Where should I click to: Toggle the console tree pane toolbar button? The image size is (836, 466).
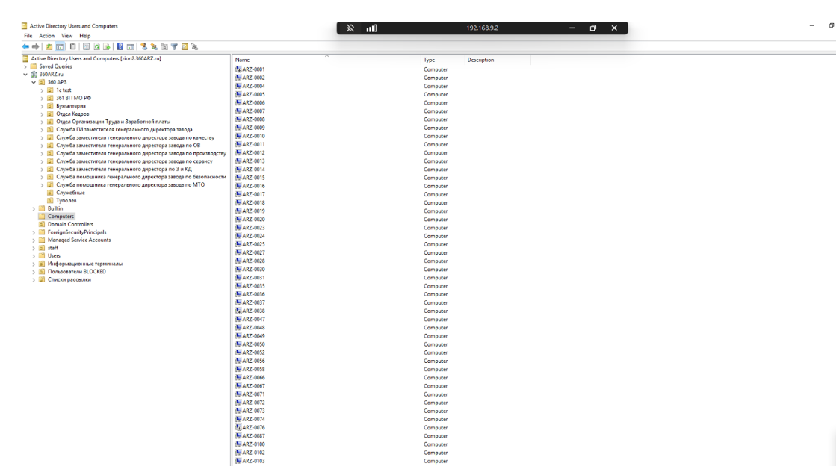[58, 46]
